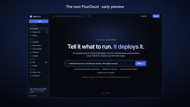Click the Governance icon
The image size is (190, 107).
31,76
